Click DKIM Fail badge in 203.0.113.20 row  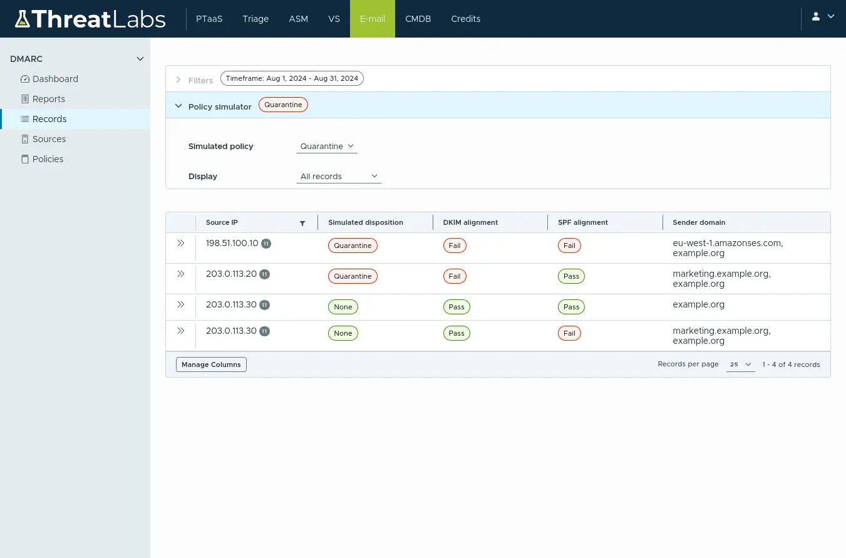point(455,276)
